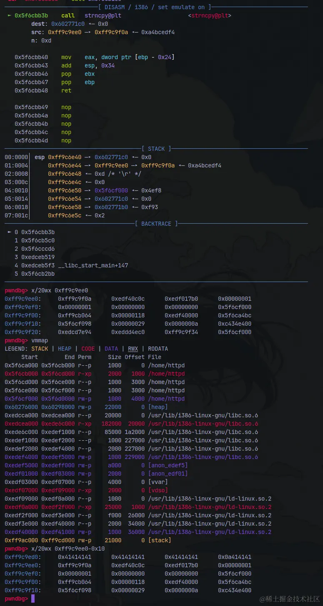Click the r-xp /home/httpd mapping at 0x5f6cb000
Image resolution: width=323 pixels, height=606 pixels.
tap(95, 374)
